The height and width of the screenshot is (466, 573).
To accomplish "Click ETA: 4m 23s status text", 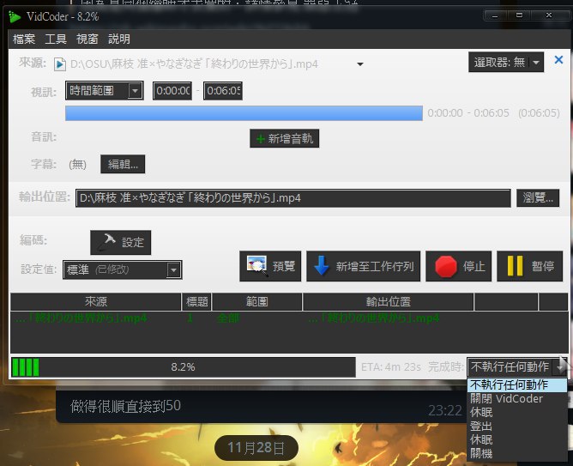I will coord(391,367).
